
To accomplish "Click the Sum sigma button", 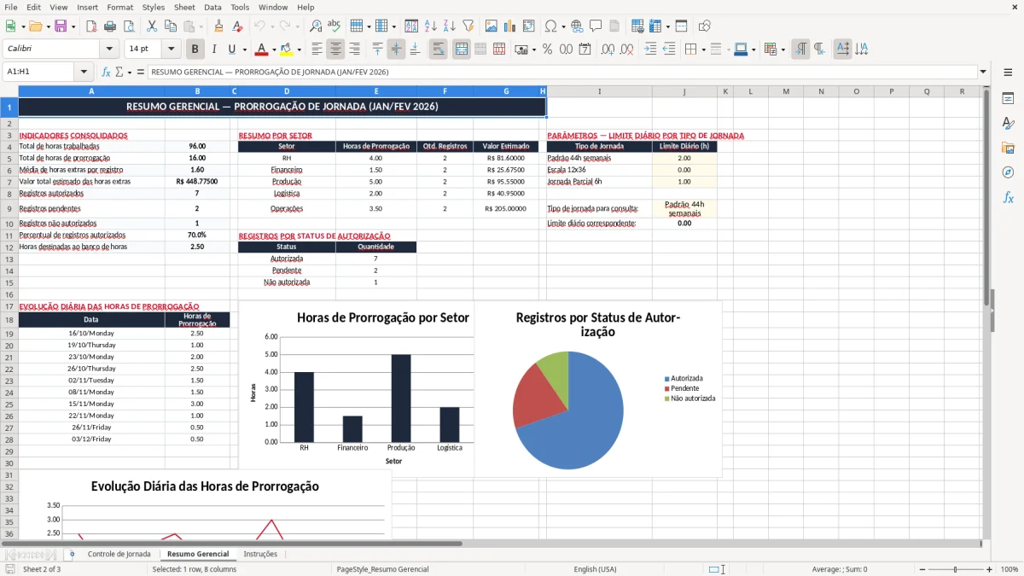I will (x=119, y=72).
